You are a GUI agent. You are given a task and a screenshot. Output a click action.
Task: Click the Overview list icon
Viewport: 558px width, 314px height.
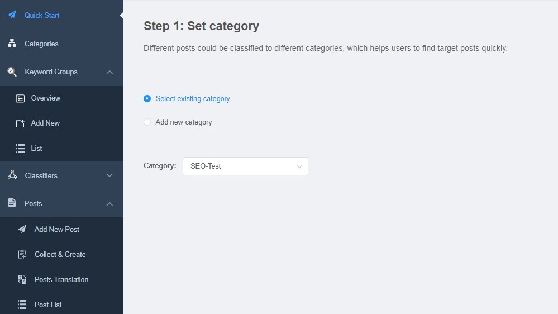[x=20, y=98]
